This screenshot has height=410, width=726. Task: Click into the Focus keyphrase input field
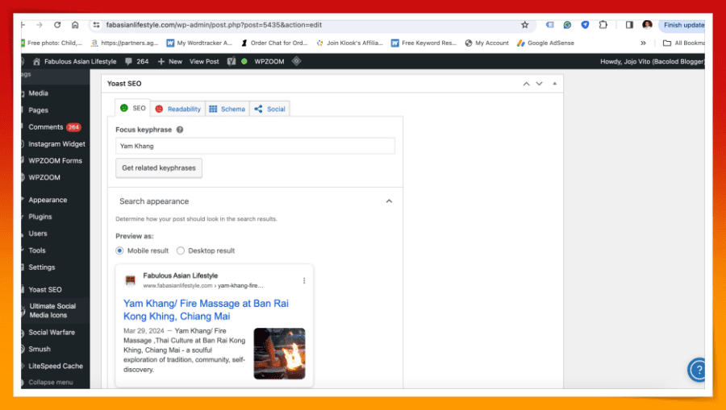click(x=255, y=146)
